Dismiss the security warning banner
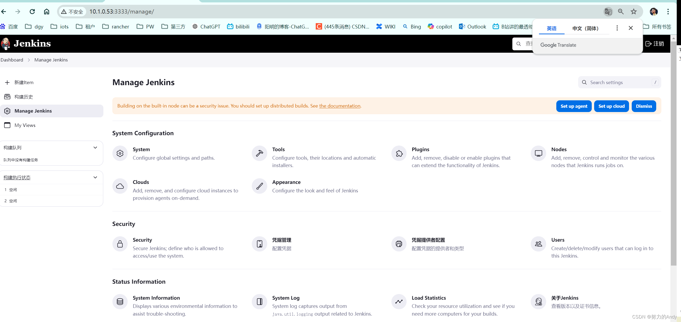The width and height of the screenshot is (681, 322). 644,106
